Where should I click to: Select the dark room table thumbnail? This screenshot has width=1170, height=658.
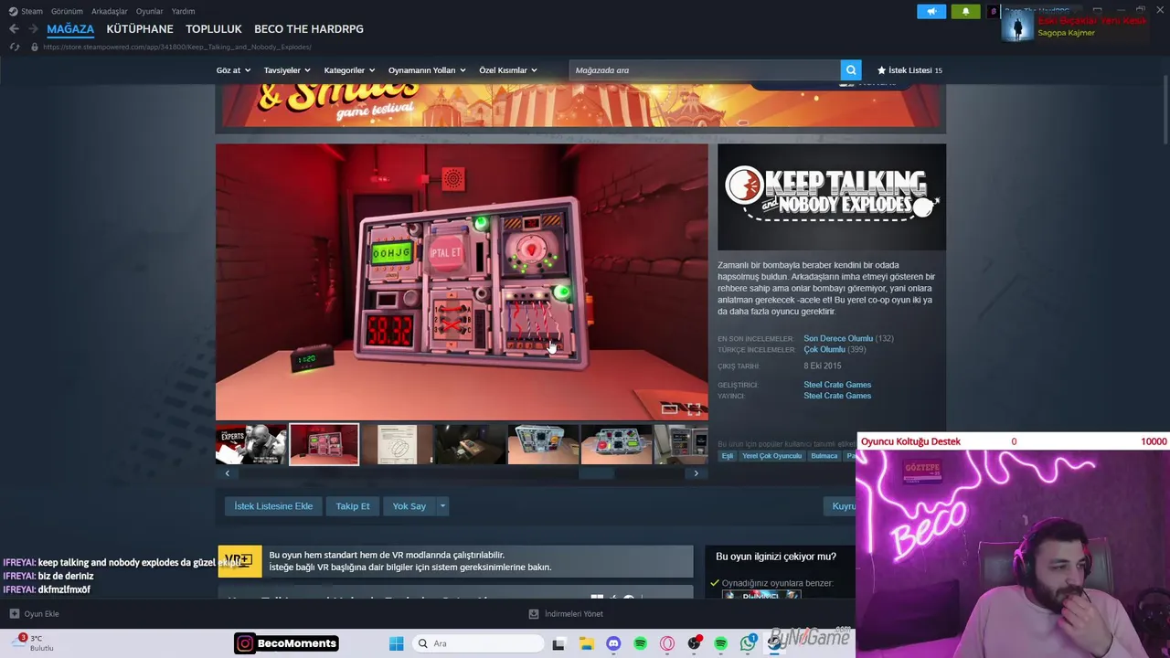[x=471, y=444]
